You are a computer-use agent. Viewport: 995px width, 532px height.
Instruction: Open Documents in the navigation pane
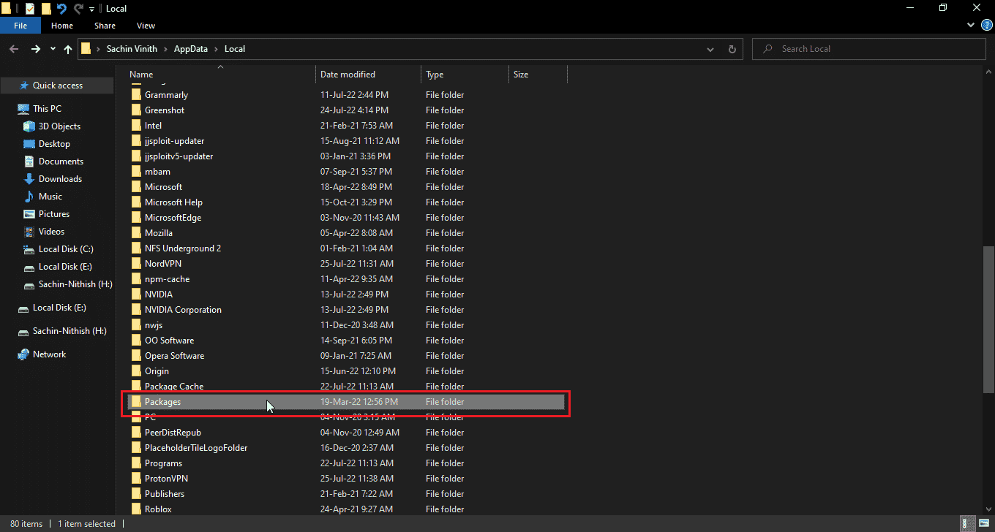click(61, 161)
